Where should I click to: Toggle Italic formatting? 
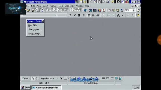tap(75, 15)
